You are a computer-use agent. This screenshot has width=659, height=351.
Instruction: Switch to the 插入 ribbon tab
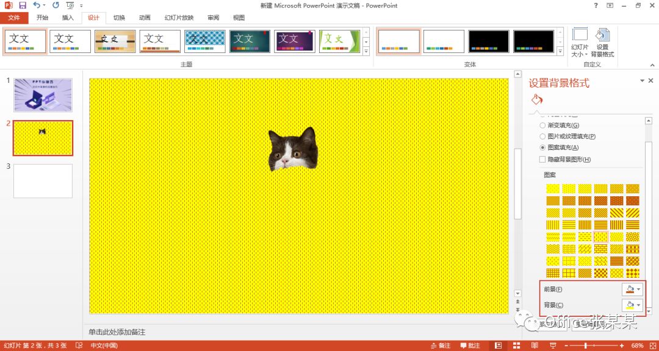[x=68, y=18]
